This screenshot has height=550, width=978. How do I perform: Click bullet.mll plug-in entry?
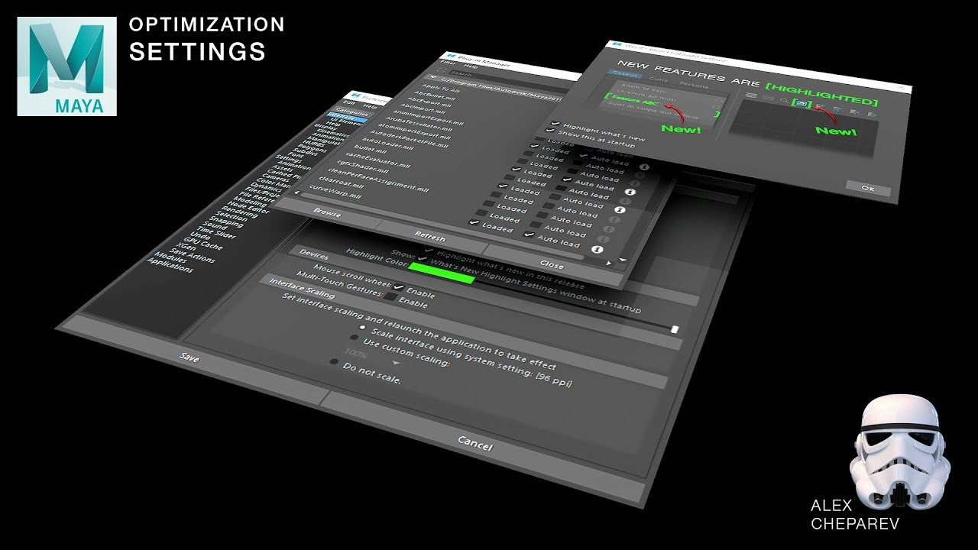click(x=371, y=149)
